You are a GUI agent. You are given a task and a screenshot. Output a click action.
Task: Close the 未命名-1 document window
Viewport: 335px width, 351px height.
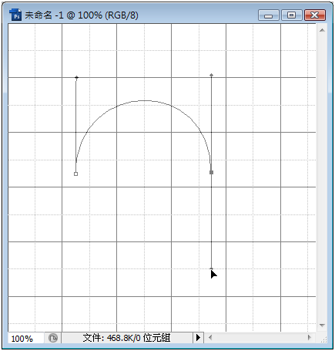(315, 15)
